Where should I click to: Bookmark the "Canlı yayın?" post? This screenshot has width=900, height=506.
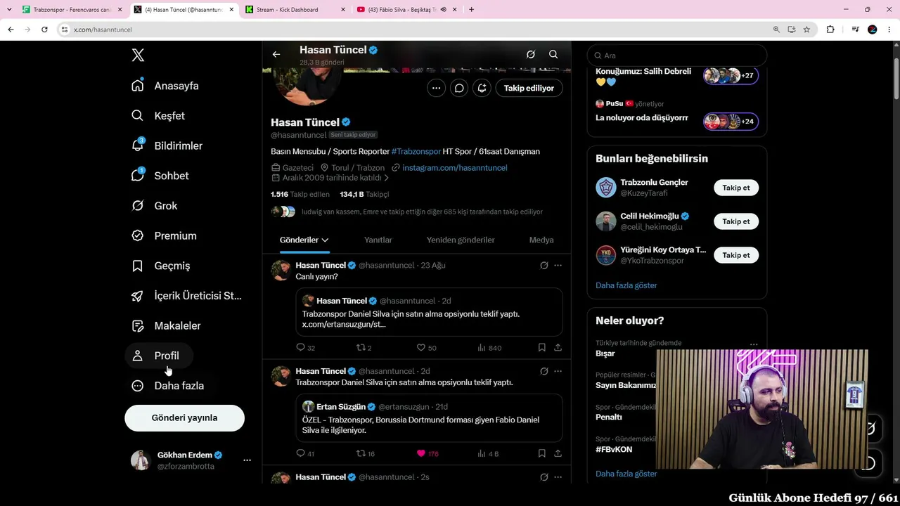click(x=541, y=348)
